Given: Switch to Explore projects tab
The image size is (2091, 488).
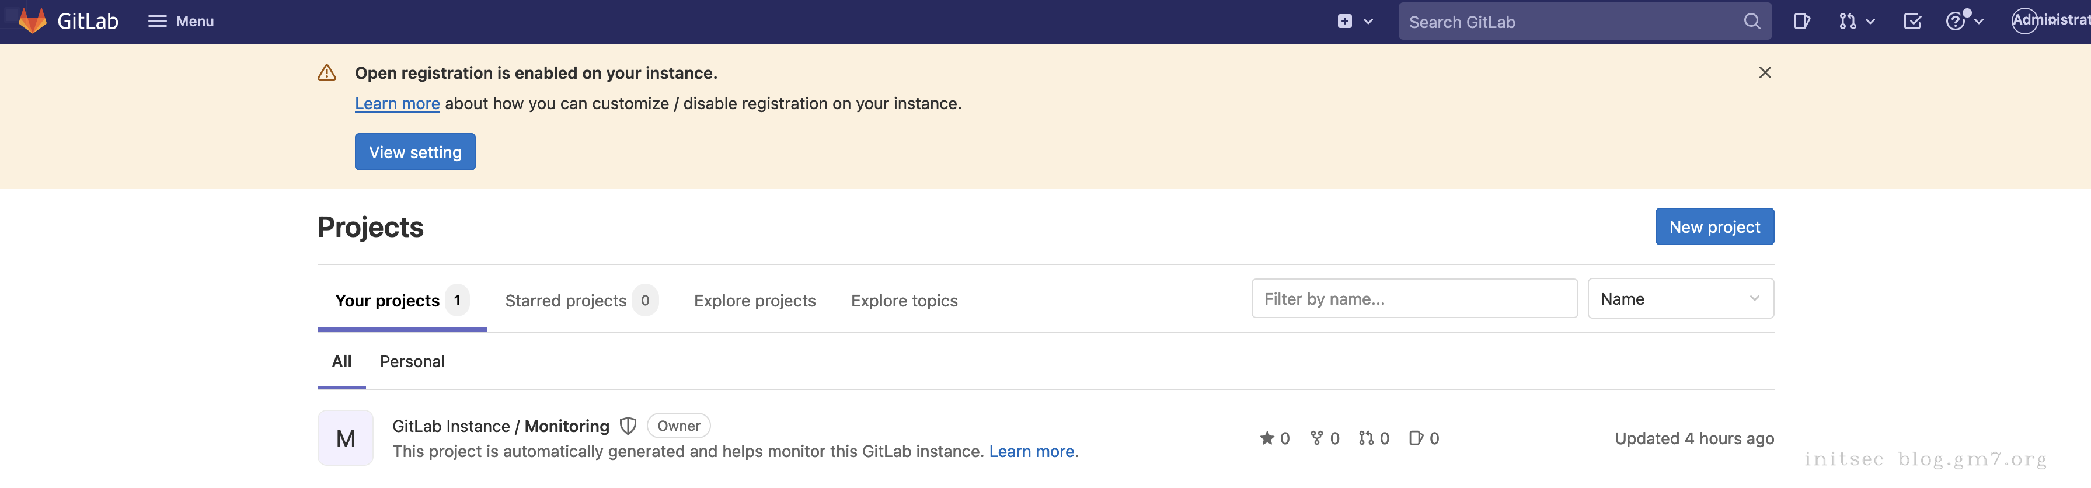Looking at the screenshot, I should 754,301.
